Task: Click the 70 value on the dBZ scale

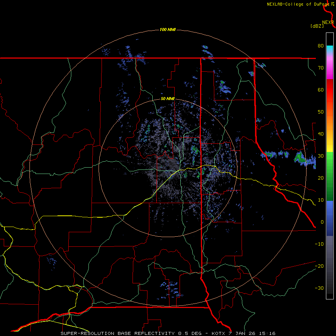Action: coord(321,68)
